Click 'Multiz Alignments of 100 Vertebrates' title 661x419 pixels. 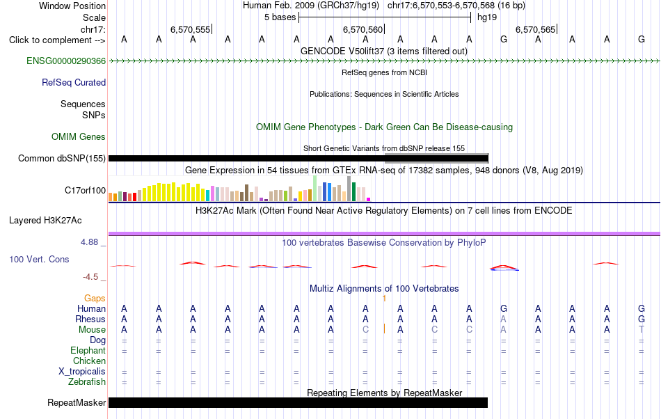coord(384,289)
